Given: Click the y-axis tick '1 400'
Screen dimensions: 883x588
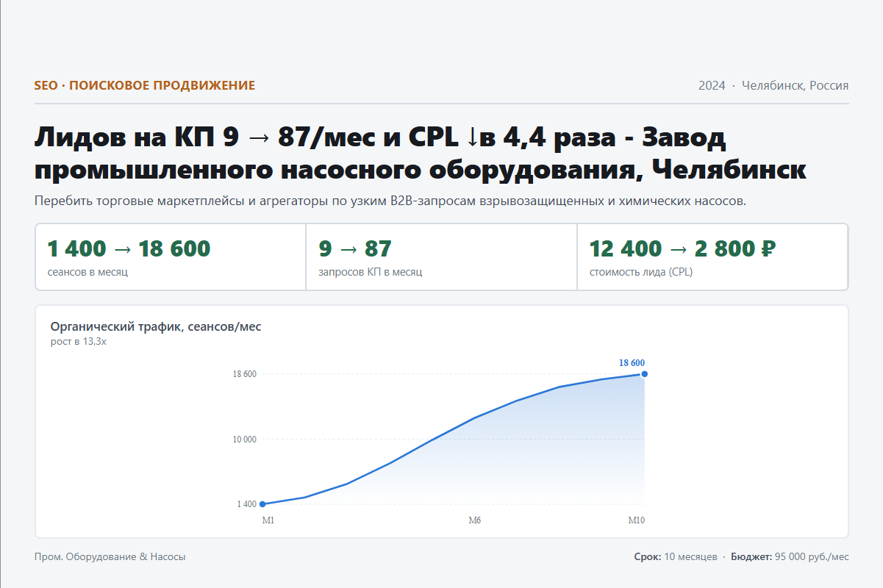Looking at the screenshot, I should click(x=247, y=504).
